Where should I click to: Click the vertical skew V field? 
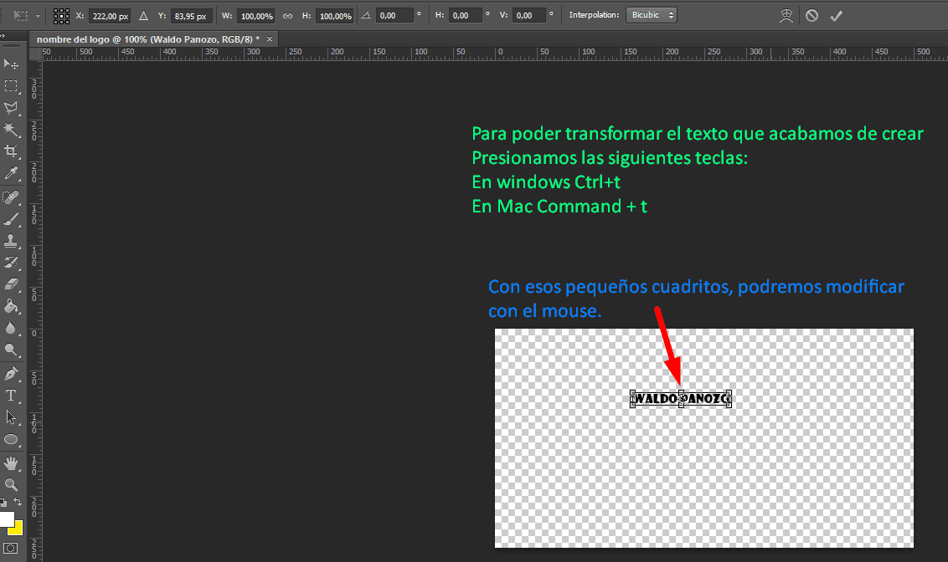529,16
